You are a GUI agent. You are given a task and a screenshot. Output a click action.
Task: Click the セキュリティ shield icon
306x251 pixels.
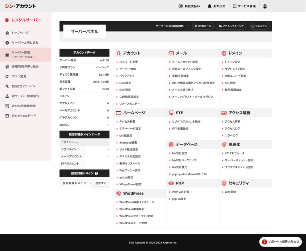(224, 183)
